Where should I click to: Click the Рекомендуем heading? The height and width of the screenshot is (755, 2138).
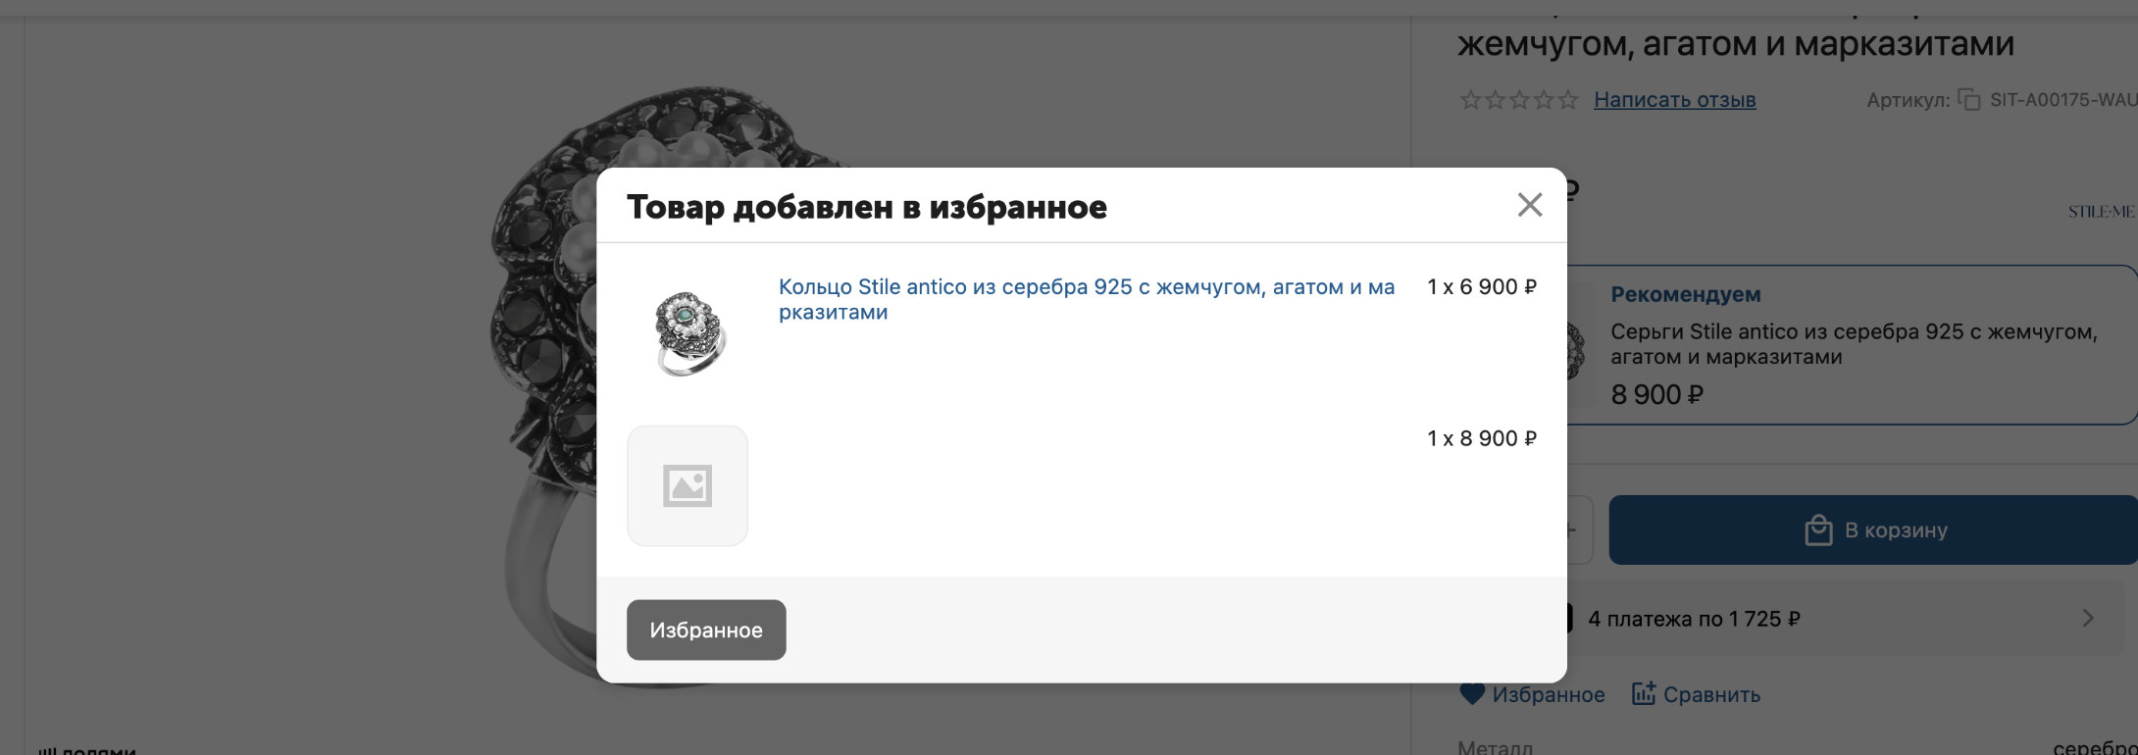click(1685, 294)
